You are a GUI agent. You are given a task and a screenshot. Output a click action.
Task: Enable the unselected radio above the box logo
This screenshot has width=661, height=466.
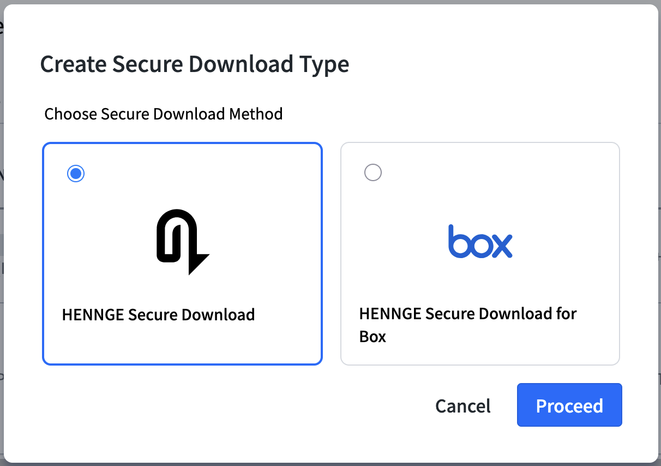click(373, 172)
